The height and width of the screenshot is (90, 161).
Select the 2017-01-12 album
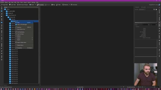[x=13, y=75]
